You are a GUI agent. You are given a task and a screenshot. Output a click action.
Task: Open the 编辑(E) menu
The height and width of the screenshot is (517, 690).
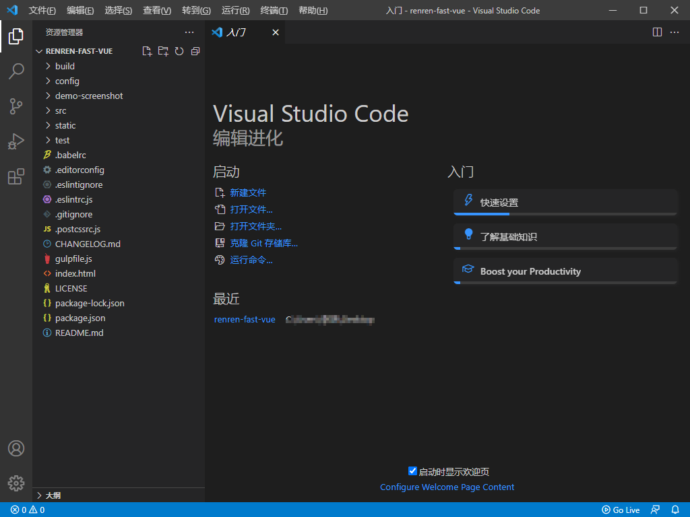(80, 10)
